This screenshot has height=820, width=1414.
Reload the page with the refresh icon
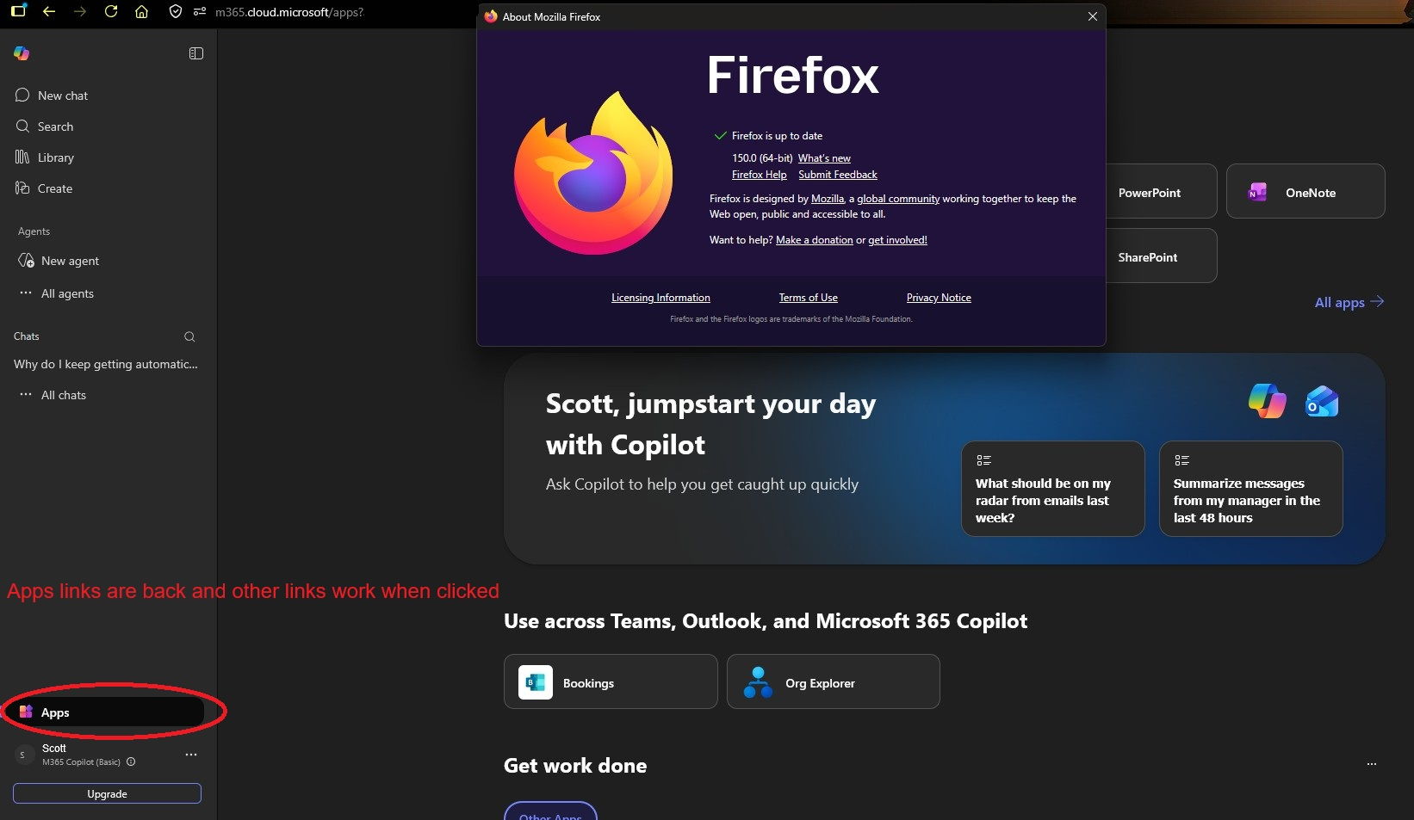111,12
